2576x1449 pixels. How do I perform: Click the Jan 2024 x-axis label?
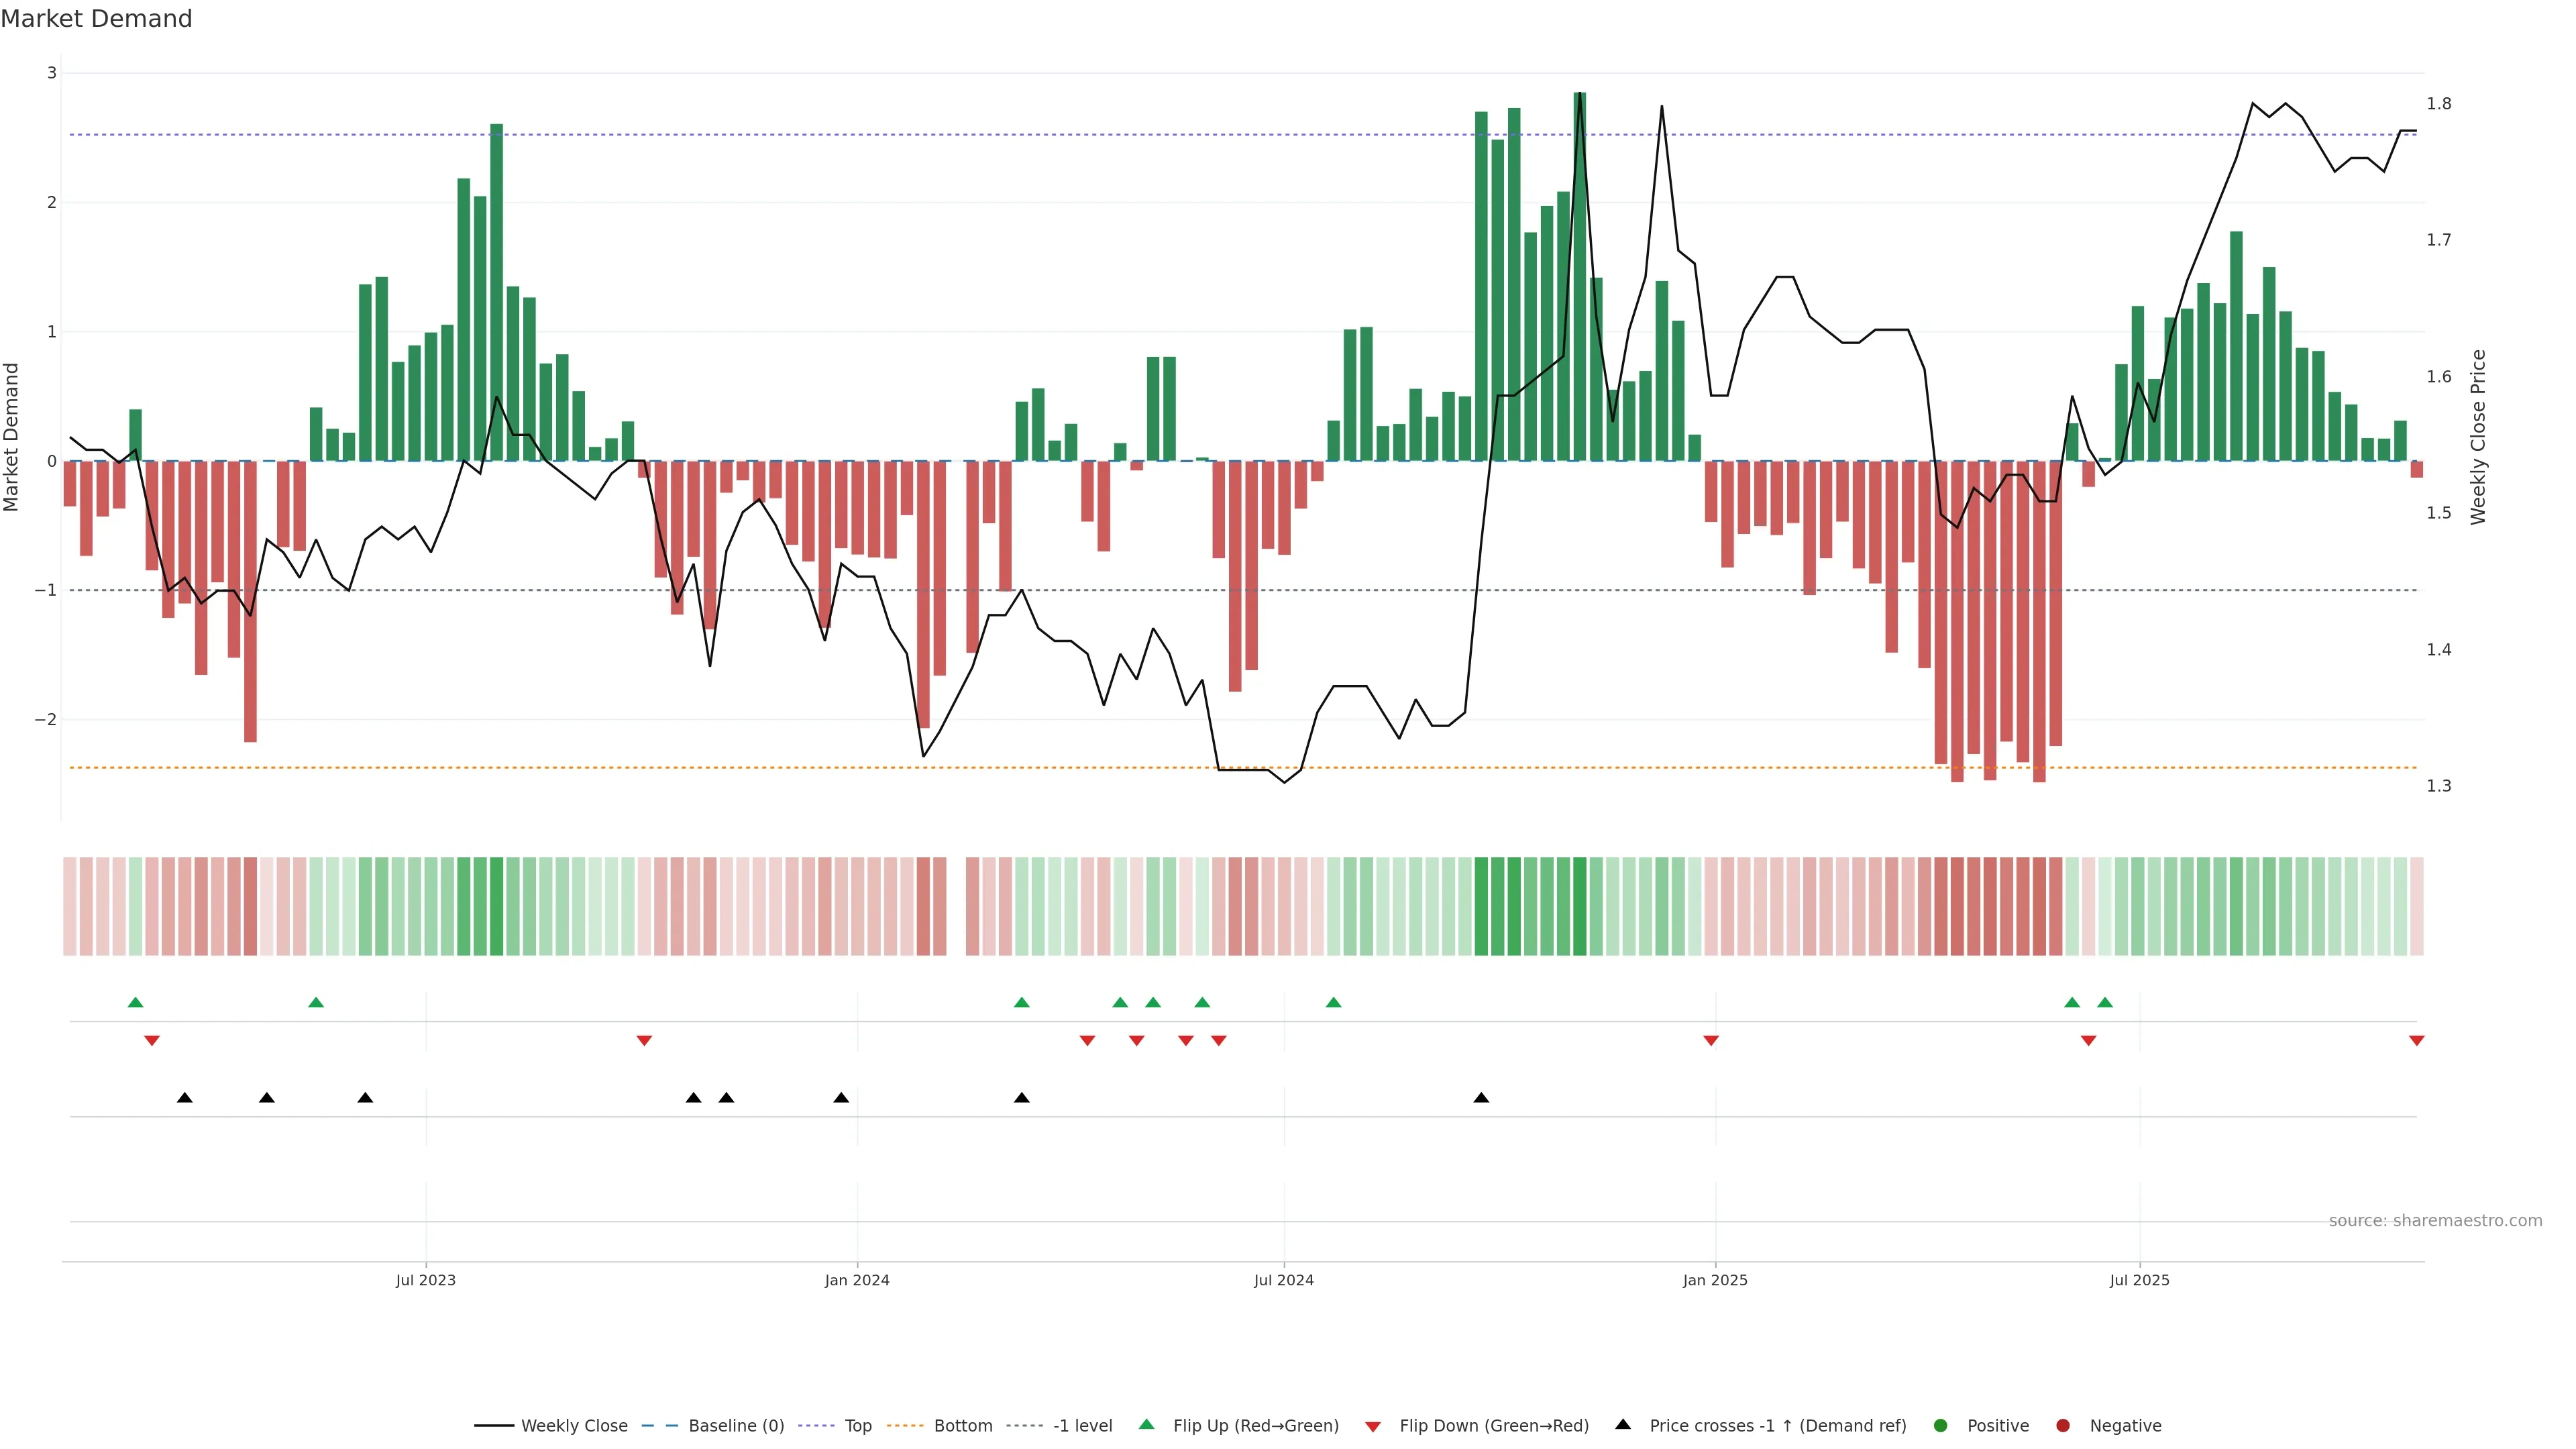tap(857, 1280)
